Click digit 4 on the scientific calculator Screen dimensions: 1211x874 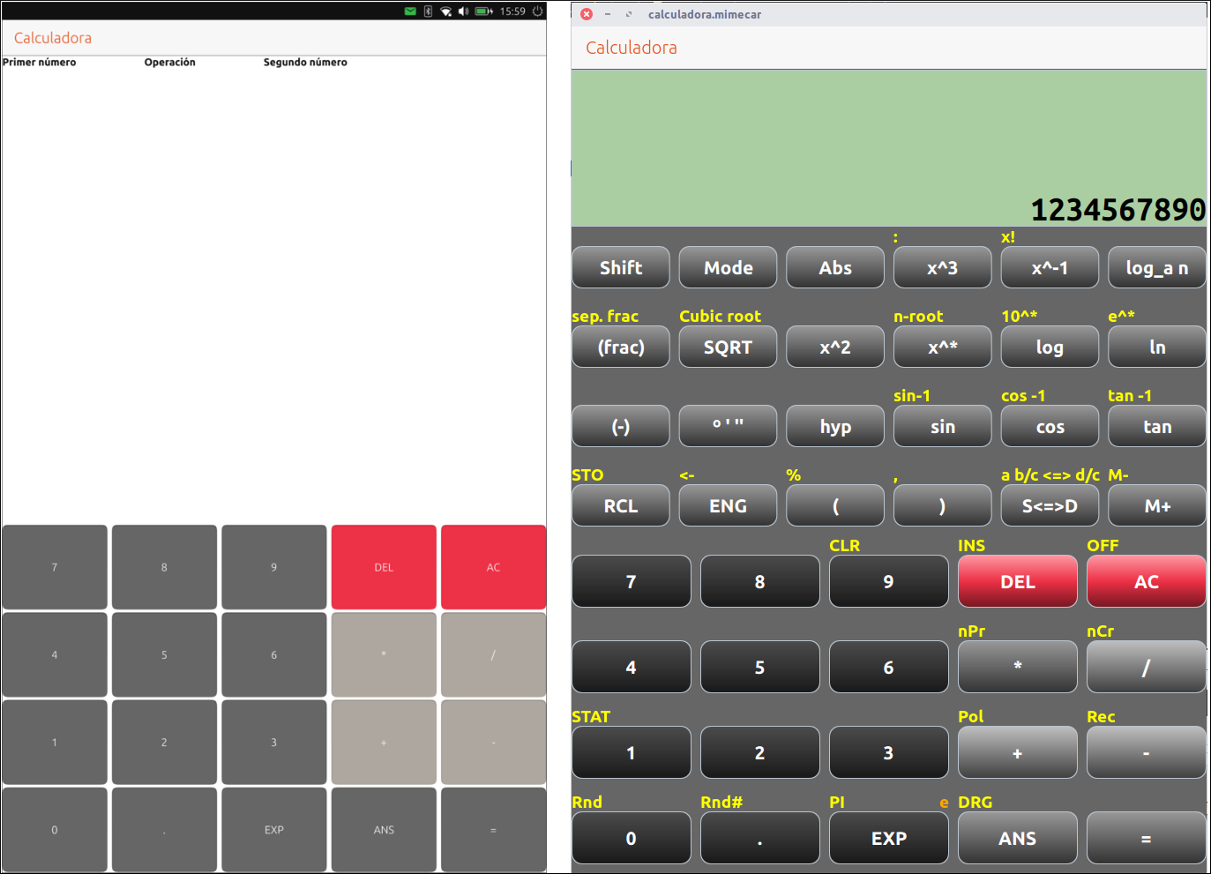632,667
